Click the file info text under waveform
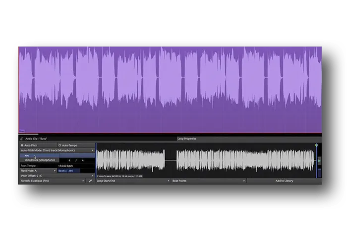 point(120,176)
